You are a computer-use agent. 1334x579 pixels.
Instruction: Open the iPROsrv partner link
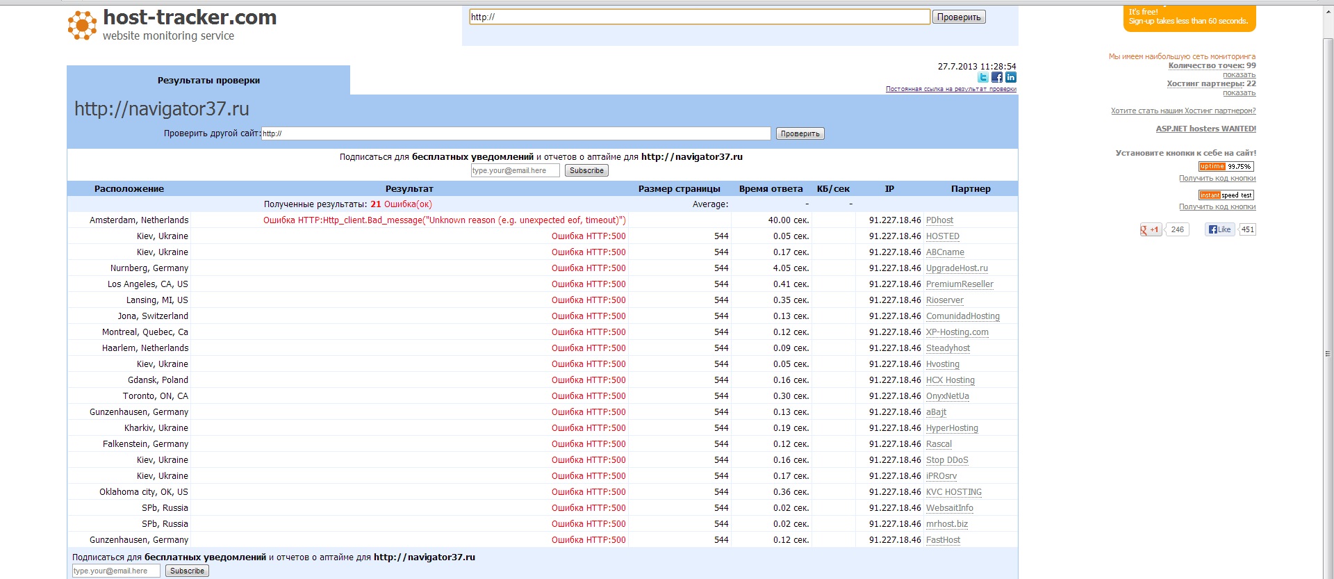(941, 476)
